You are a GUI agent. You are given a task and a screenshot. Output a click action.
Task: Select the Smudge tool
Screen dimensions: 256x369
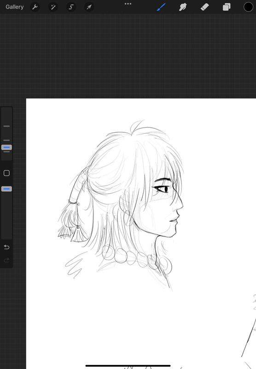click(183, 7)
